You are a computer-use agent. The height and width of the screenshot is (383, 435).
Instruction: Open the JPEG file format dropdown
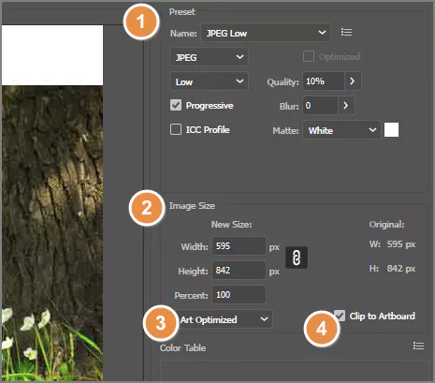[209, 57]
